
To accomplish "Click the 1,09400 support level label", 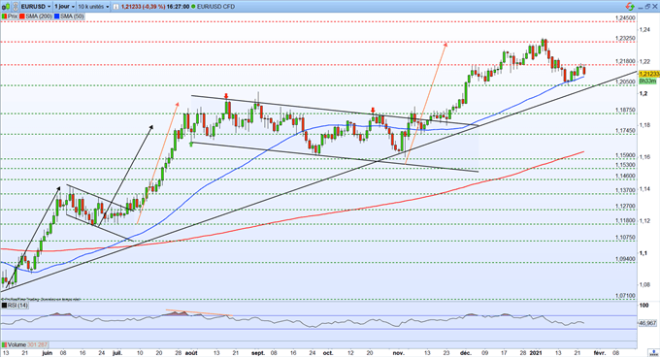I will [625, 259].
